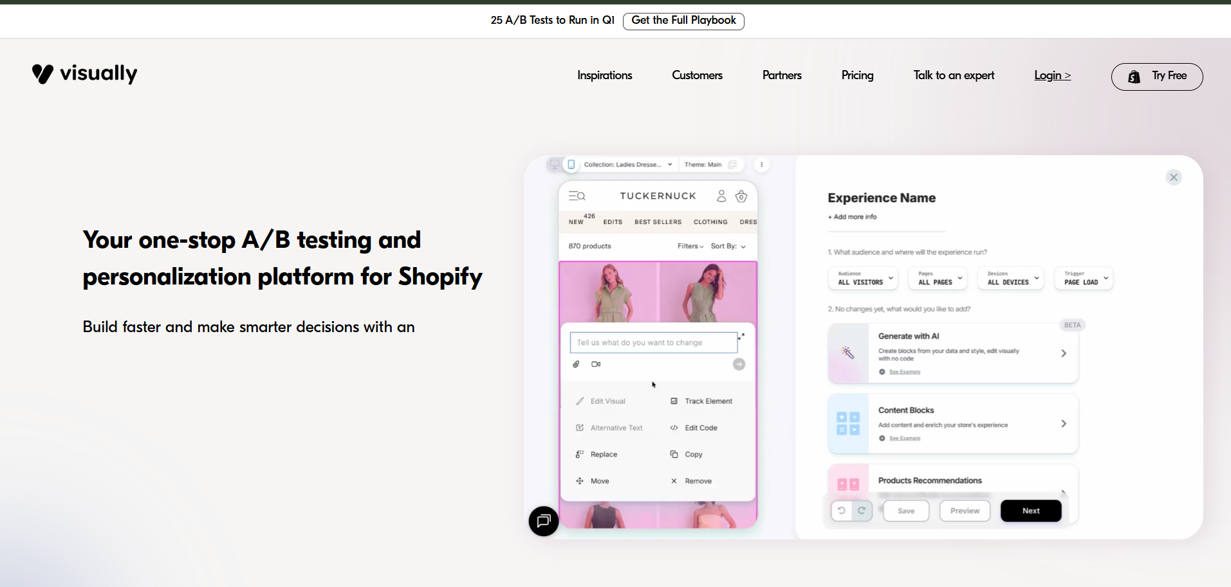1231x587 pixels.
Task: Open the All Visitors audience dropdown
Action: tap(863, 279)
